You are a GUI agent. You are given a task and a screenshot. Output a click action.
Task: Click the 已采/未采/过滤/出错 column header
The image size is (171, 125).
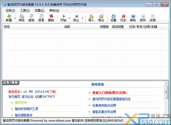(x=143, y=27)
